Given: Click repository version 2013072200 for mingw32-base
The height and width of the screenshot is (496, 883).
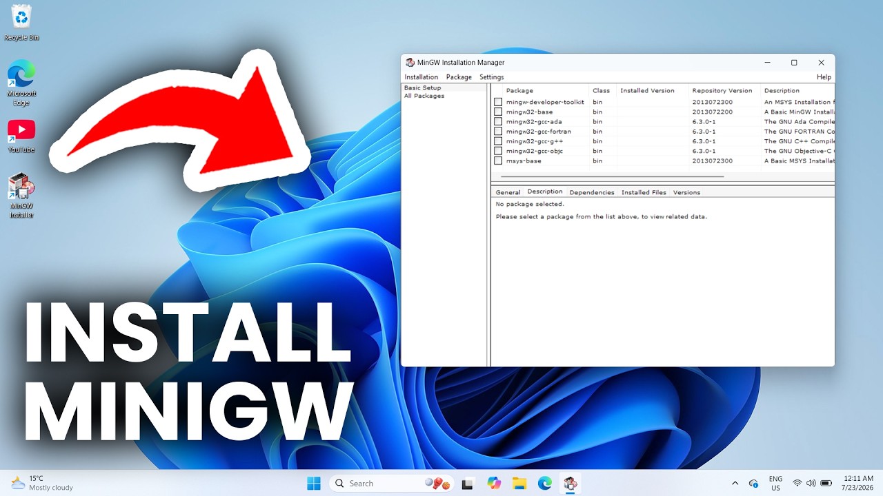Looking at the screenshot, I should coord(713,112).
